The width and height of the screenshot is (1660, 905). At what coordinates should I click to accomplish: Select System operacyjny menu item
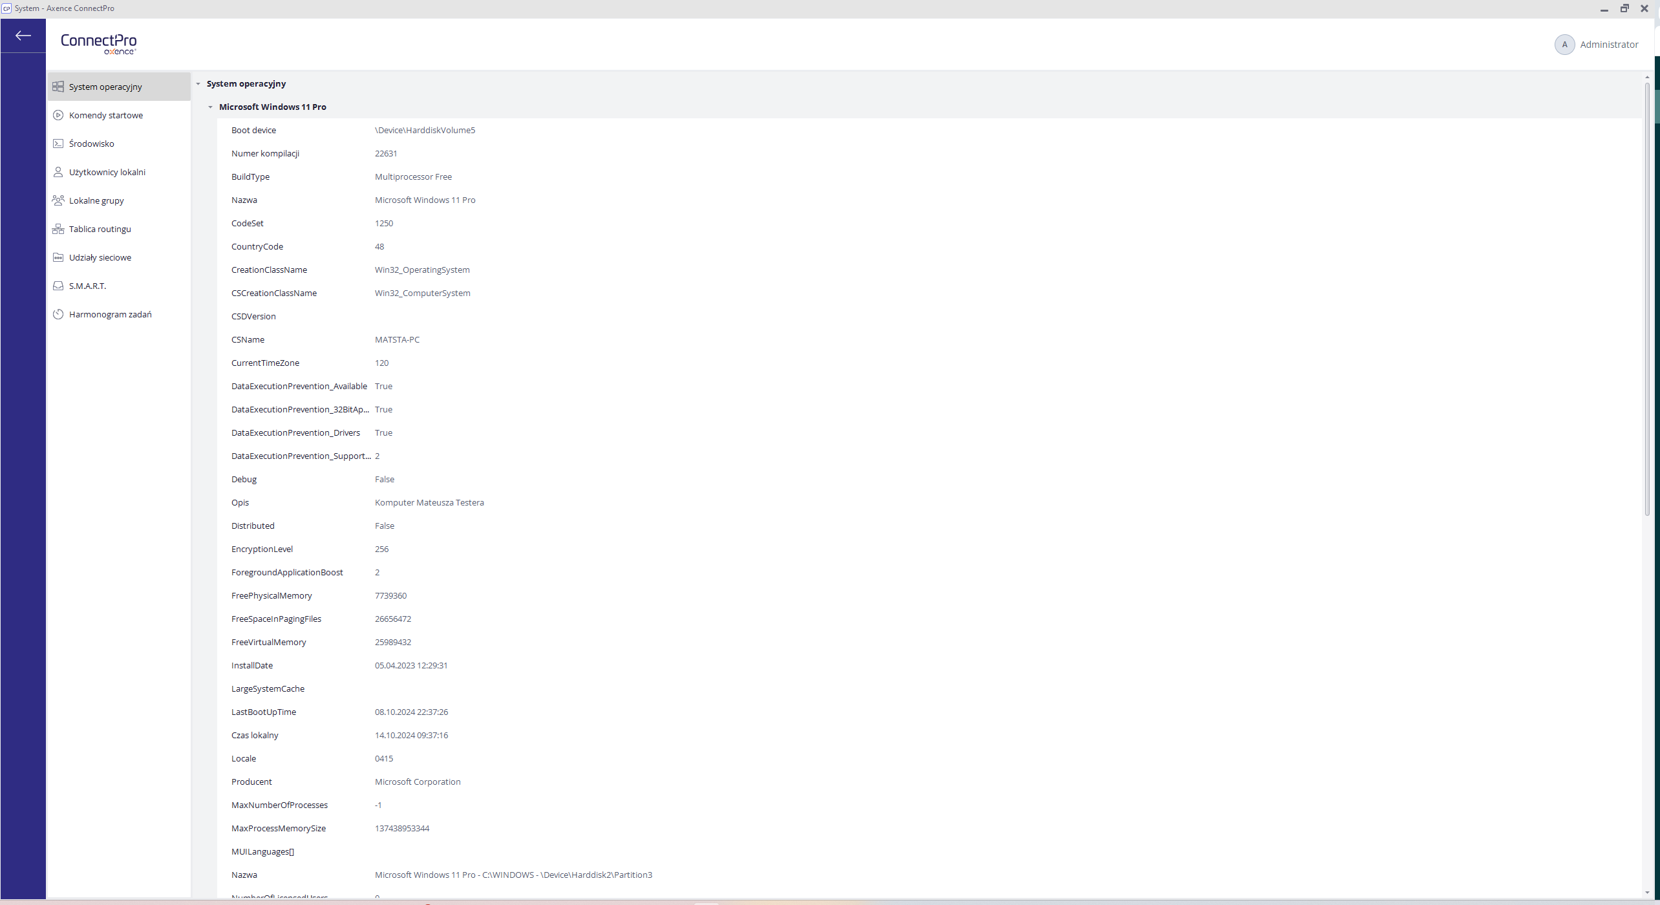[x=119, y=87]
